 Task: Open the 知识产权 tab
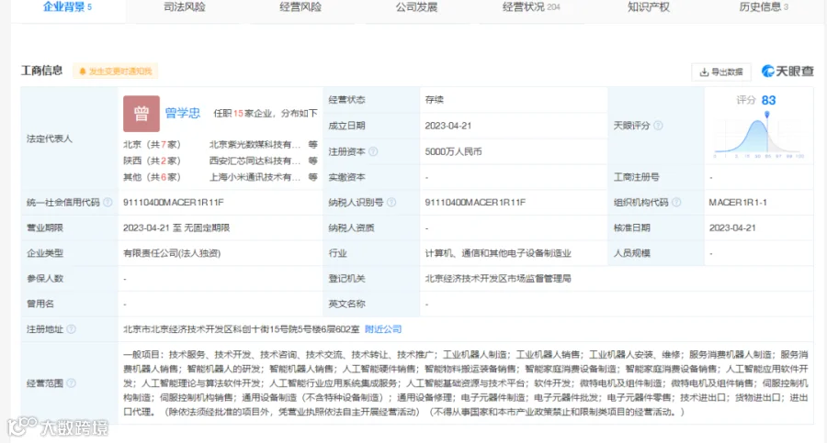point(649,7)
